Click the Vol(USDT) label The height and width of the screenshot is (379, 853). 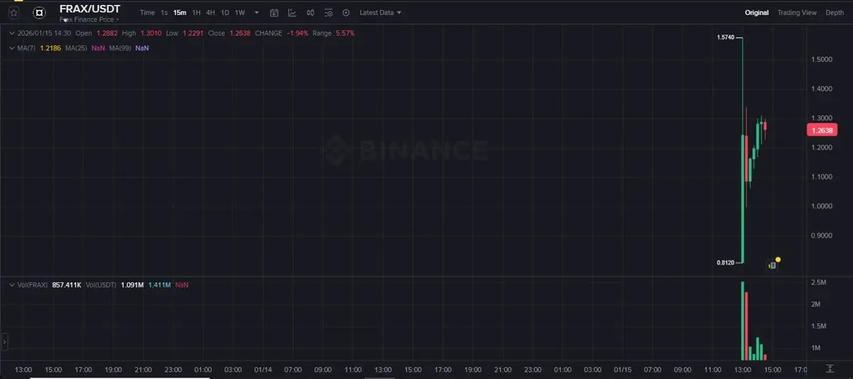pyautogui.click(x=100, y=285)
